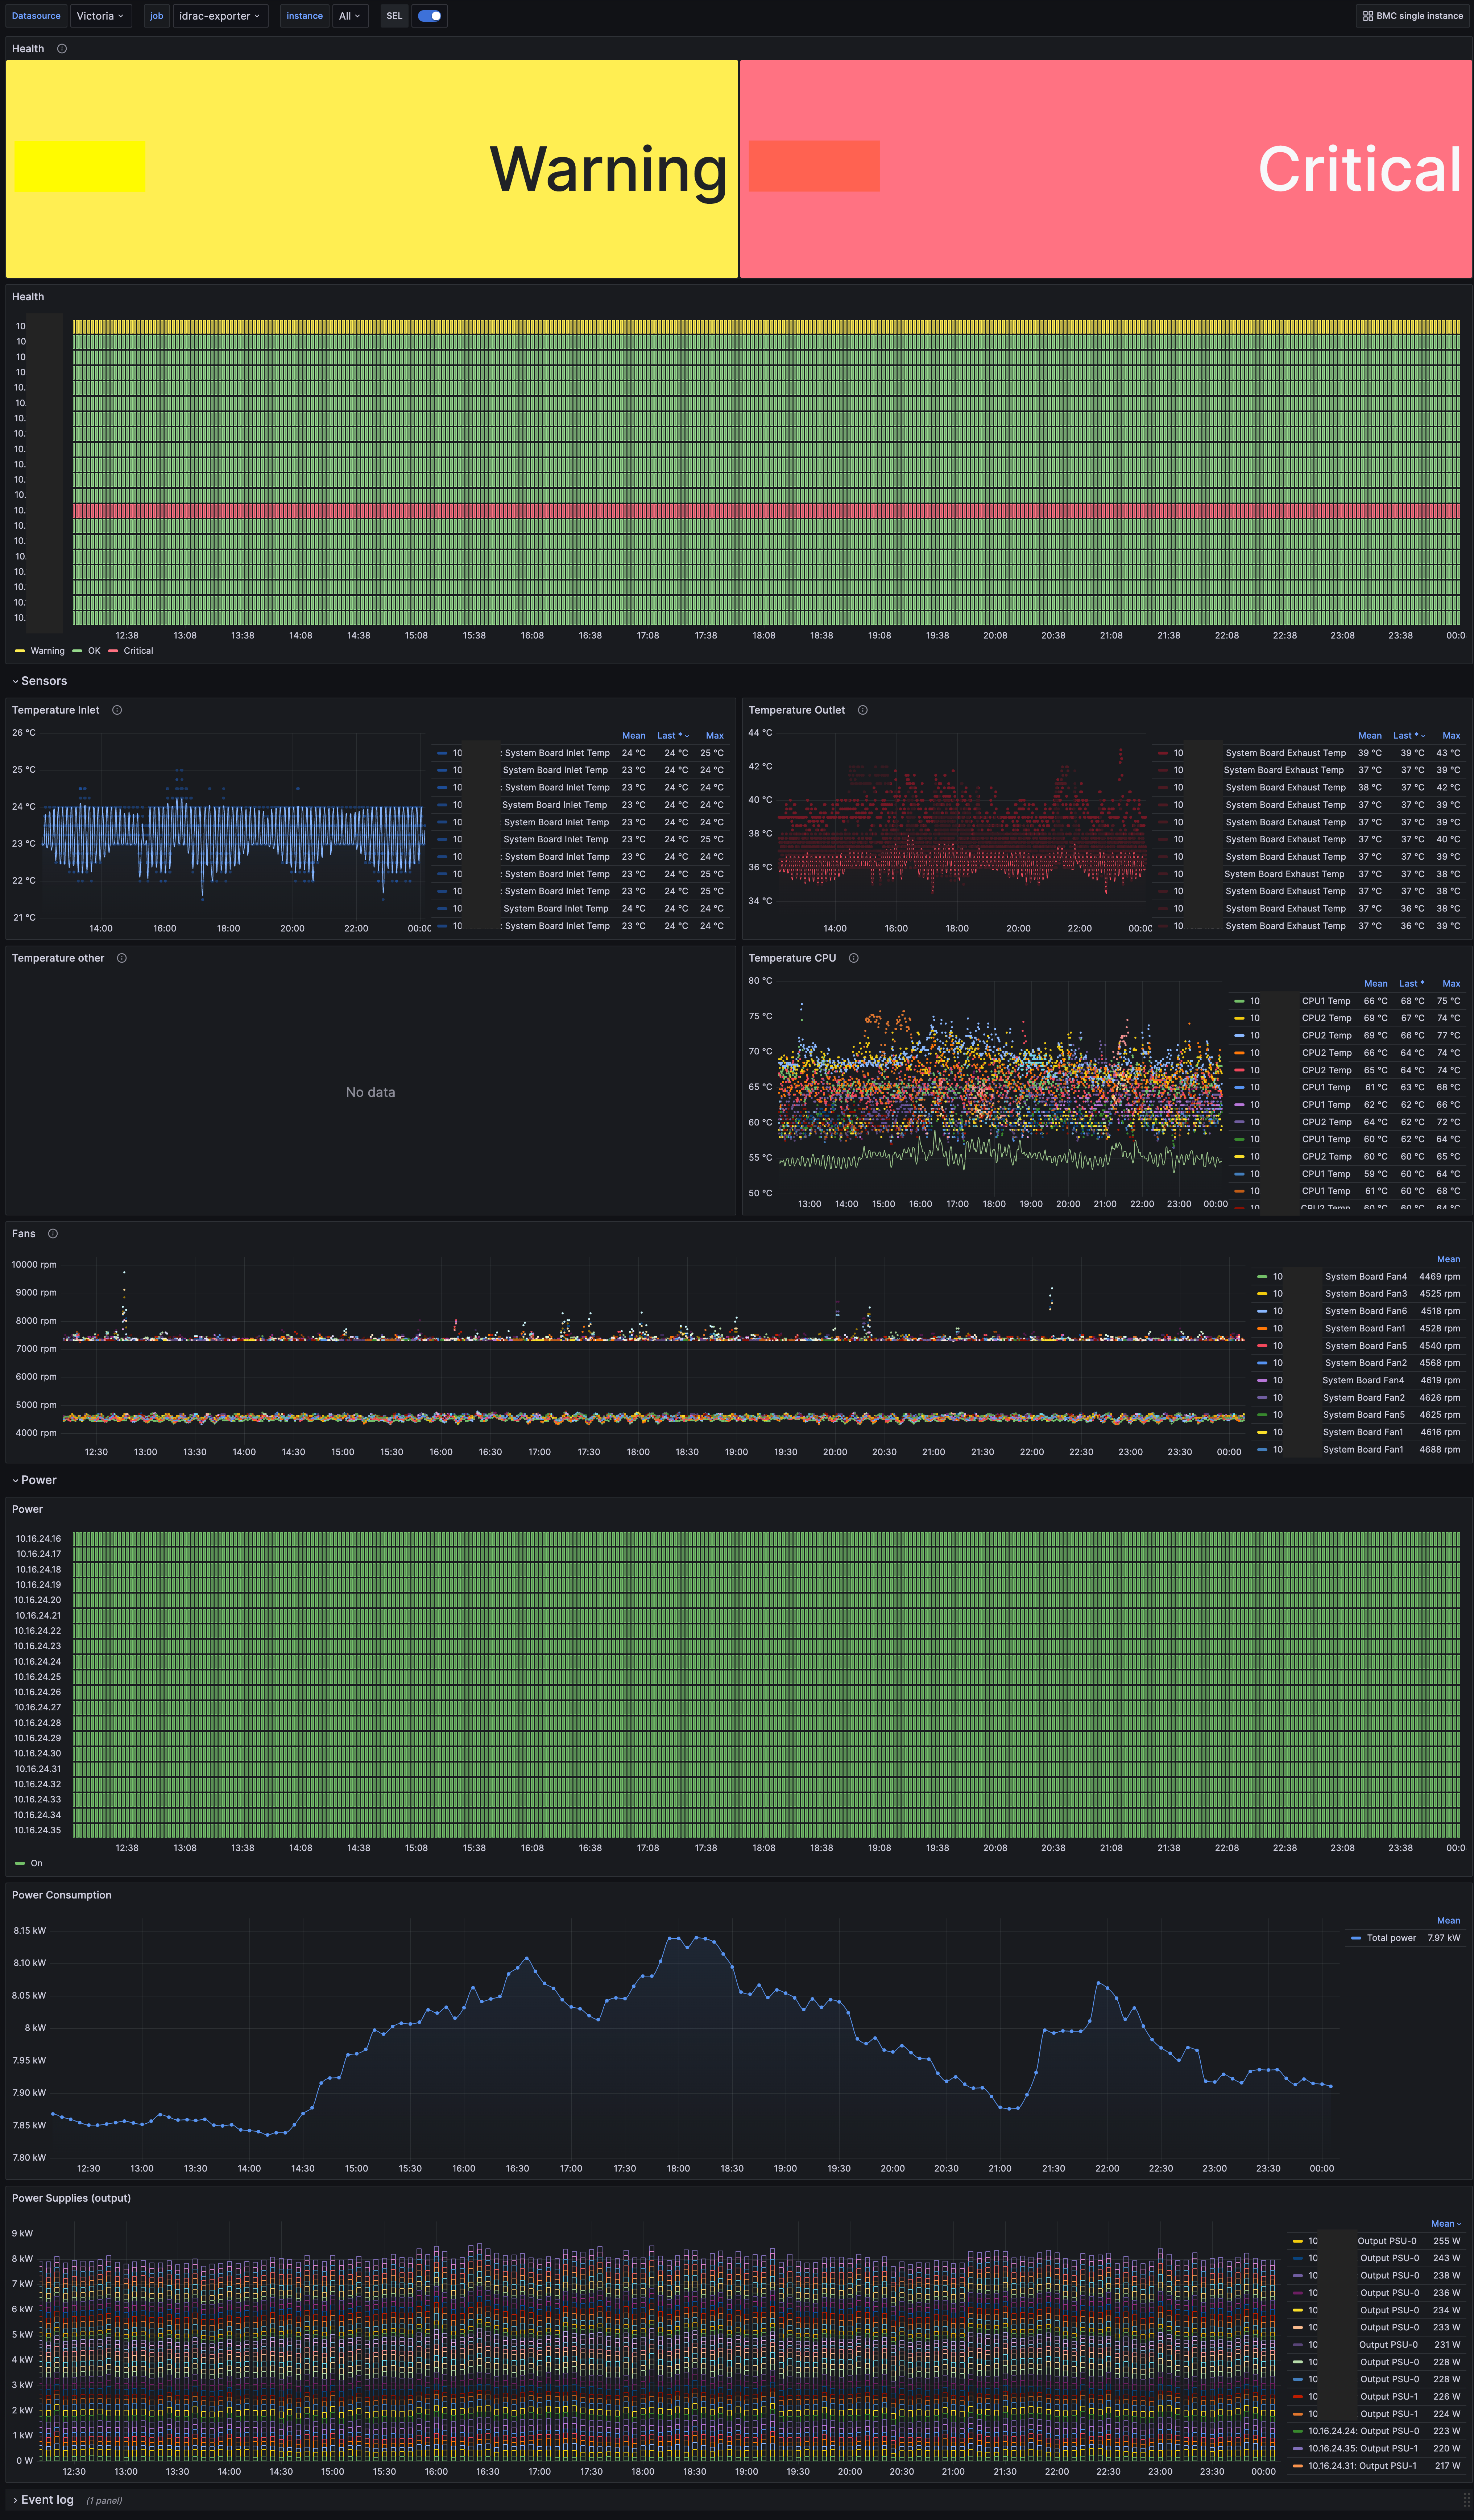Click the Temperature Inlet info icon
Viewport: 1474px width, 2520px height.
tap(117, 710)
